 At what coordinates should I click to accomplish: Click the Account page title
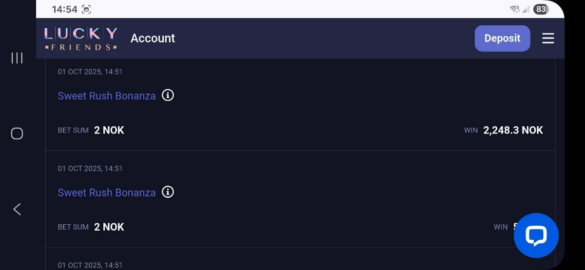point(153,39)
